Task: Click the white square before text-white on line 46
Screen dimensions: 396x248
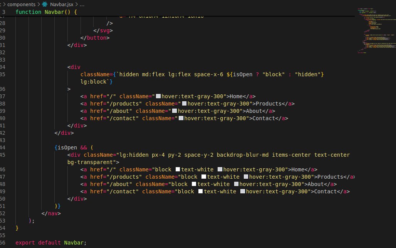Action: tap(178, 169)
